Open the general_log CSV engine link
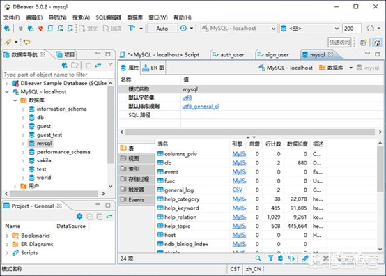Viewport: 386px width, 276px height. (238, 190)
